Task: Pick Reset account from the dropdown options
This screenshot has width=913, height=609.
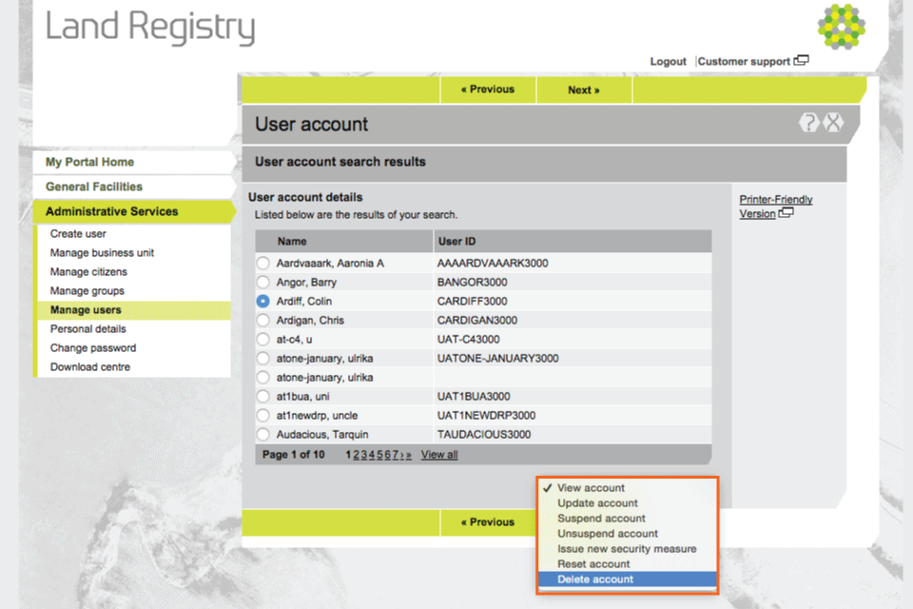Action: [x=593, y=564]
